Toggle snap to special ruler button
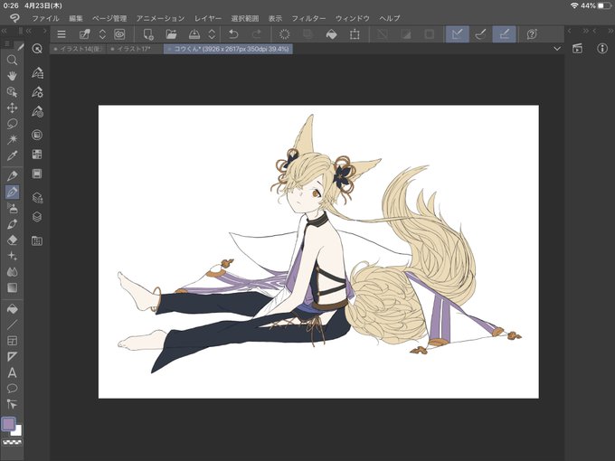615x461 pixels. tap(481, 34)
